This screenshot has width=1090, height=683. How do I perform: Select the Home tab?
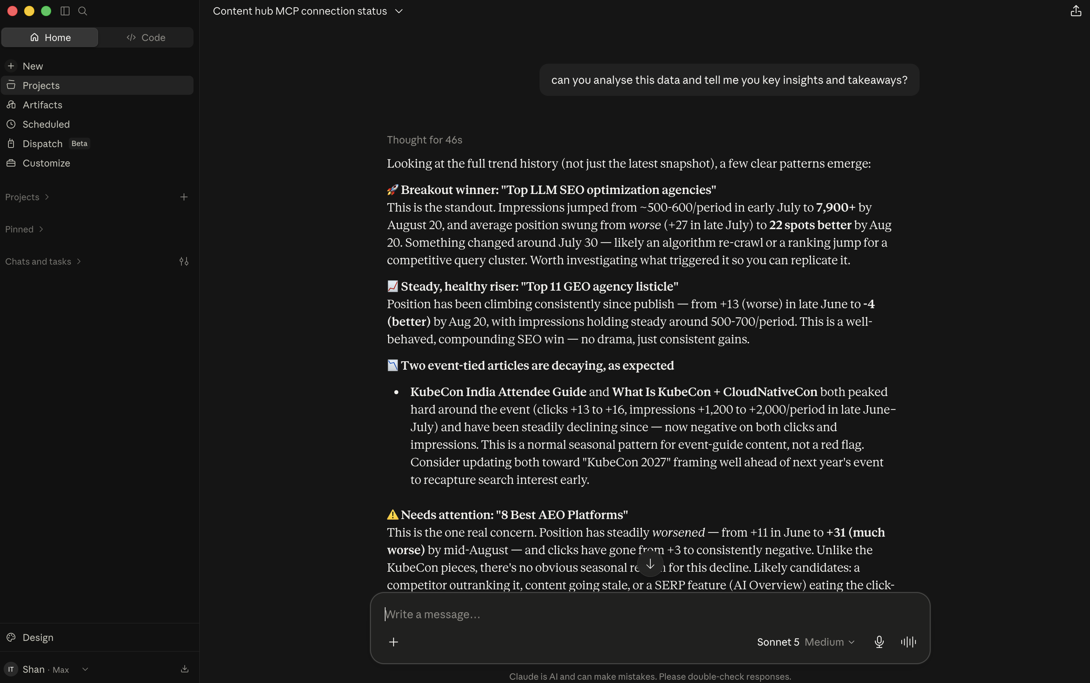coord(50,37)
